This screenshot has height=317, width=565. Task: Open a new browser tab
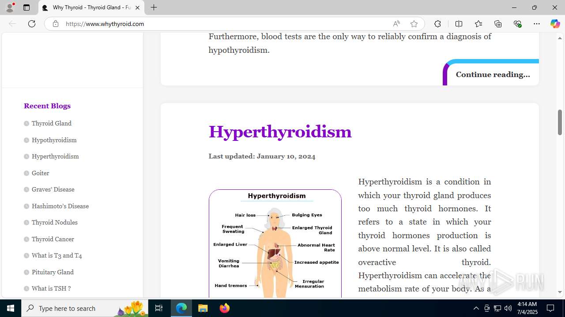tap(154, 7)
